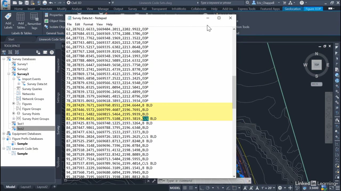Expand the Survey Point Groups node
This screenshot has width=341, height=191.
(x=14, y=119)
